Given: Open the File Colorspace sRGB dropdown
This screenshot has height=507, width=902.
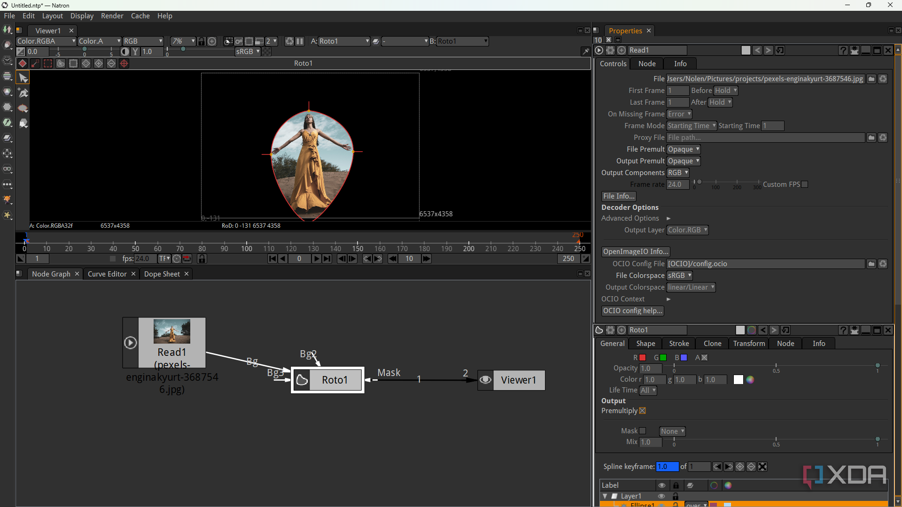Looking at the screenshot, I should (679, 276).
